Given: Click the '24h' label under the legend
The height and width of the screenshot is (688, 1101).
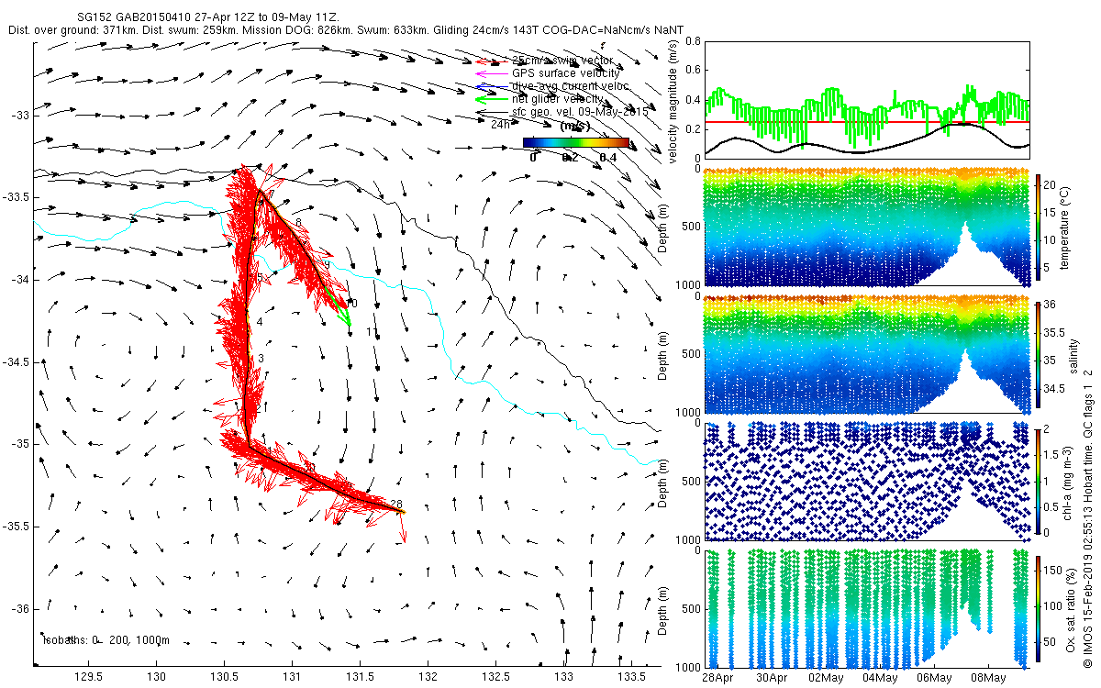Looking at the screenshot, I should 501,124.
